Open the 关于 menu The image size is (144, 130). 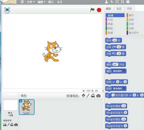(59, 2)
